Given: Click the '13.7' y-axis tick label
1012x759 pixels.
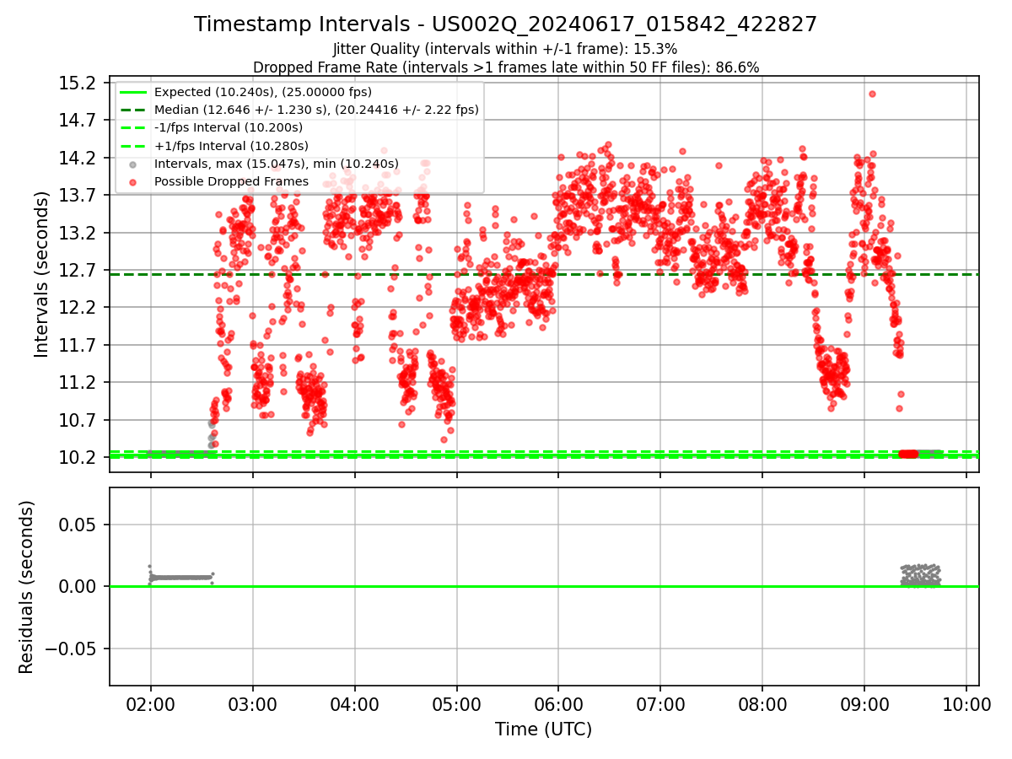Looking at the screenshot, I should 78,195.
